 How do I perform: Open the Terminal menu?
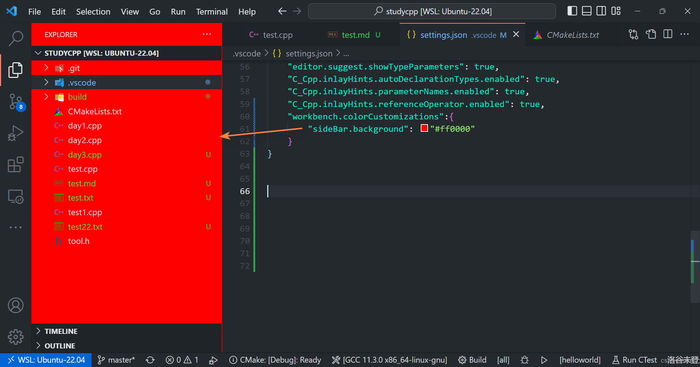211,12
